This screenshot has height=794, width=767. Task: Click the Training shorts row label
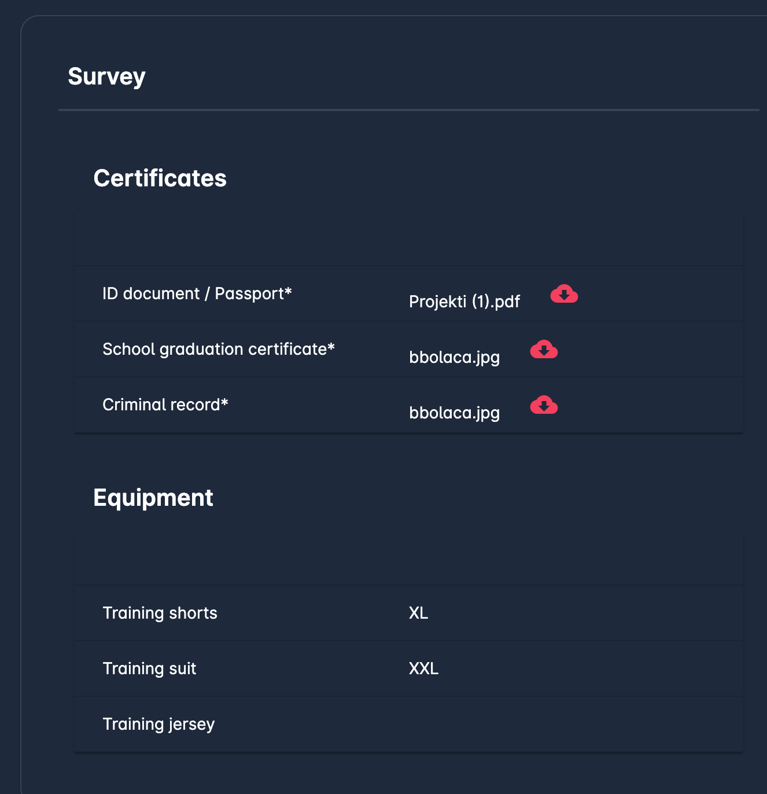(x=160, y=613)
